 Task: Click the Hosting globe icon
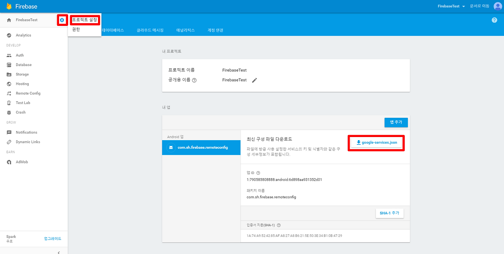coord(9,84)
